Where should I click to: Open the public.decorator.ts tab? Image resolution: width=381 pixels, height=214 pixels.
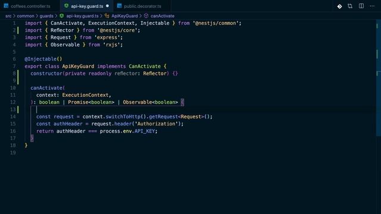142,6
